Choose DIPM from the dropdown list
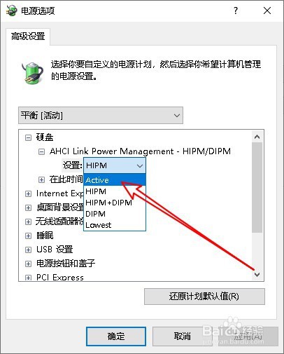The image size is (284, 354). [x=115, y=214]
